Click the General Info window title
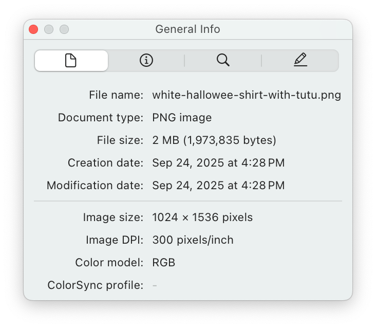This screenshot has height=328, width=376. [187, 29]
